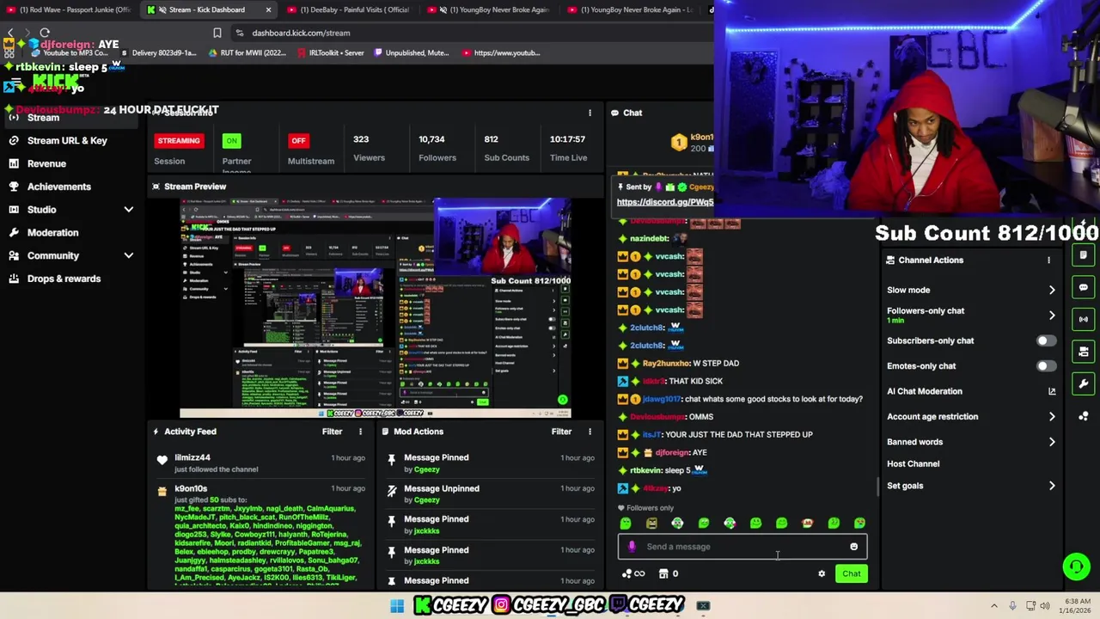The height and width of the screenshot is (619, 1100).
Task: Click the channel points infinity icon
Action: click(x=633, y=573)
